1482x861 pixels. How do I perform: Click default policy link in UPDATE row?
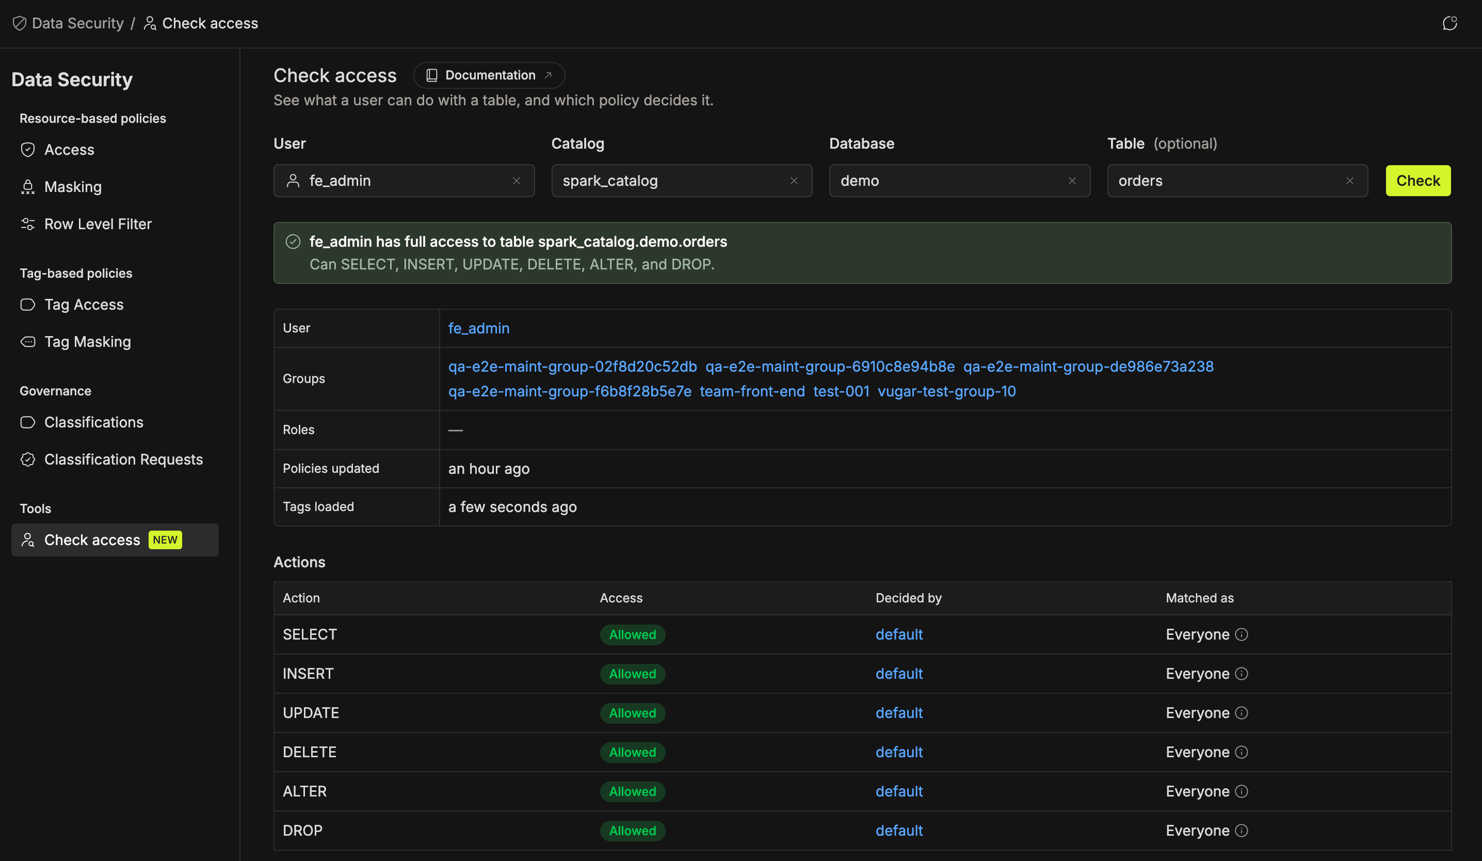898,713
